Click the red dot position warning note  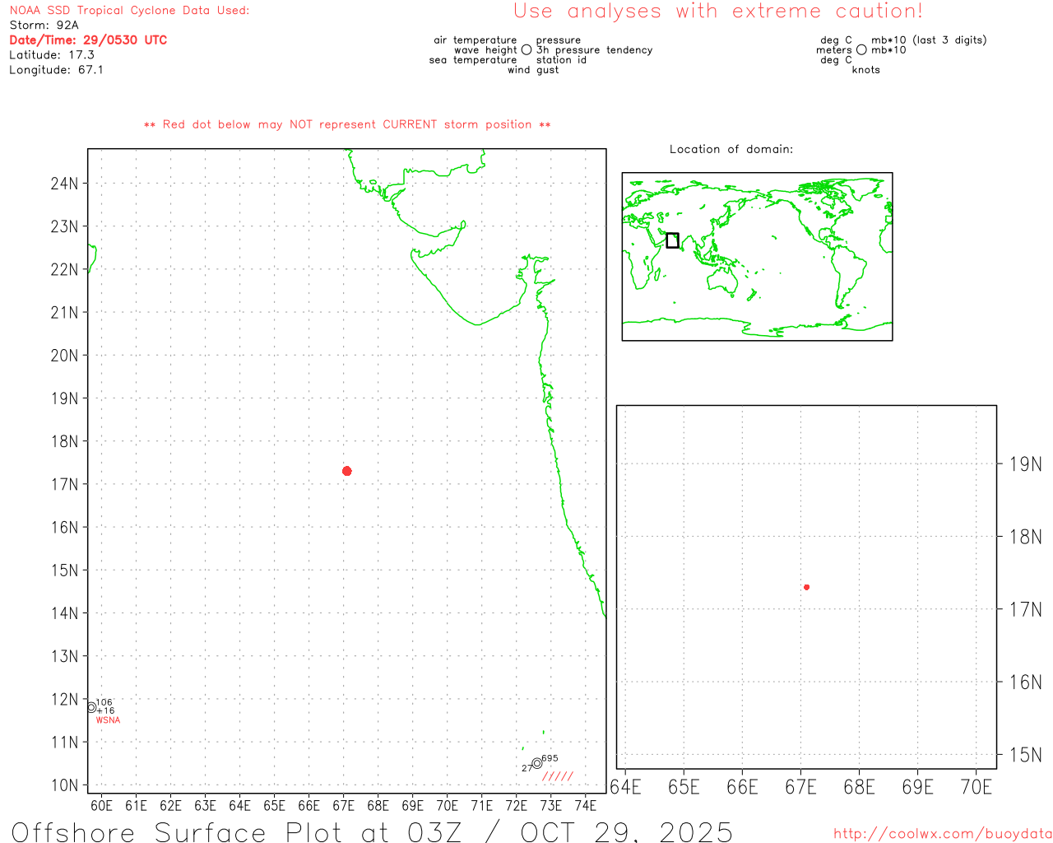pyautogui.click(x=347, y=124)
